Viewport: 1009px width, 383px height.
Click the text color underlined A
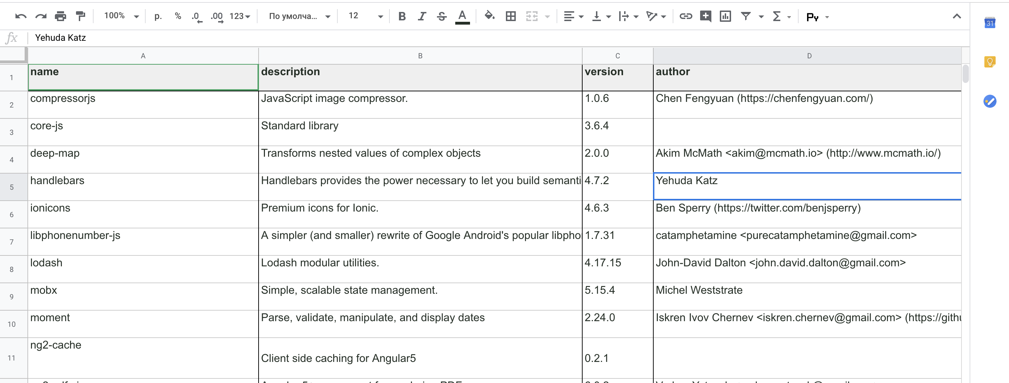(x=462, y=17)
